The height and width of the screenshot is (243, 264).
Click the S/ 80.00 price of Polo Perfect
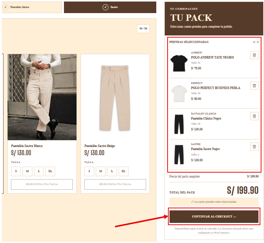[196, 99]
